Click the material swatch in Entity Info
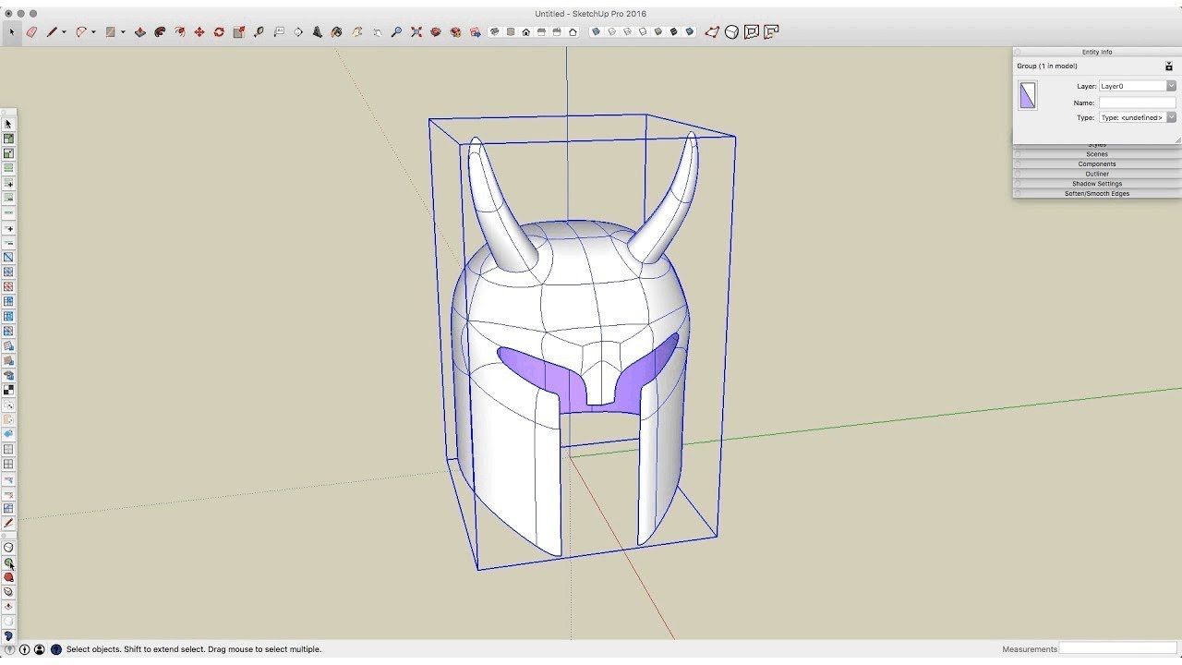Screen dimensions: 1182x665 pos(1028,95)
